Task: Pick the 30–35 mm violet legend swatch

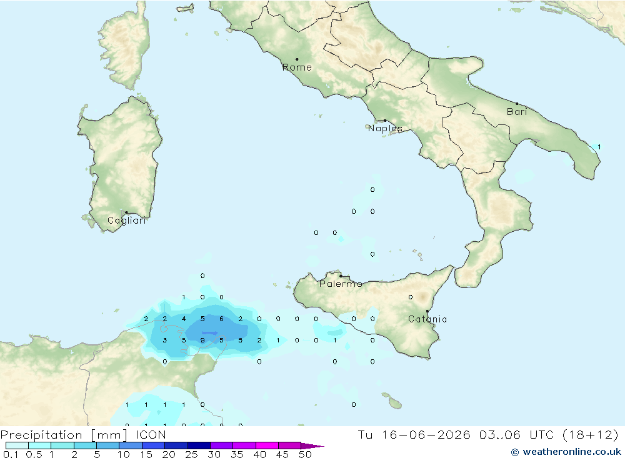Action: coord(222,446)
